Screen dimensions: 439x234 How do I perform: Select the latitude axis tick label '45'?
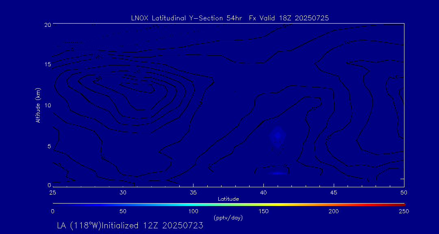click(x=334, y=192)
